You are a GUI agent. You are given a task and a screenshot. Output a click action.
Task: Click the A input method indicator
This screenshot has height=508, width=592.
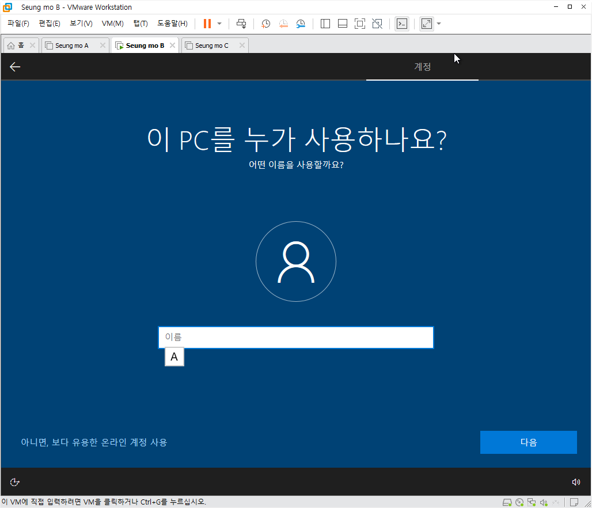[174, 357]
